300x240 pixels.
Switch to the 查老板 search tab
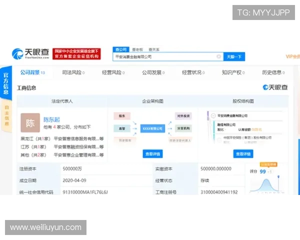pyautogui.click(x=137, y=49)
